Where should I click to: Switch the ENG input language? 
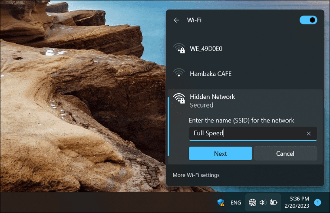click(x=236, y=203)
